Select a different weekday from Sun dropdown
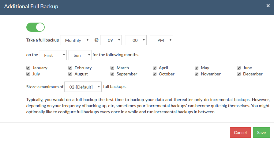 coord(80,55)
